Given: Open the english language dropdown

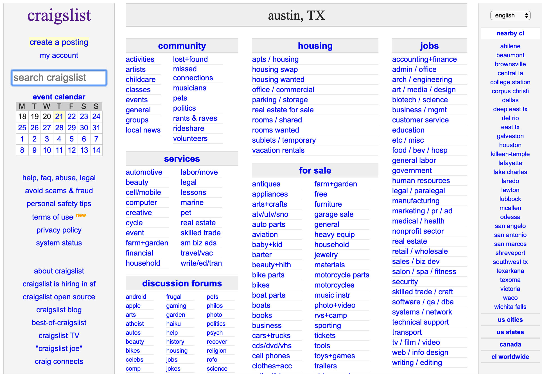Looking at the screenshot, I should point(510,15).
